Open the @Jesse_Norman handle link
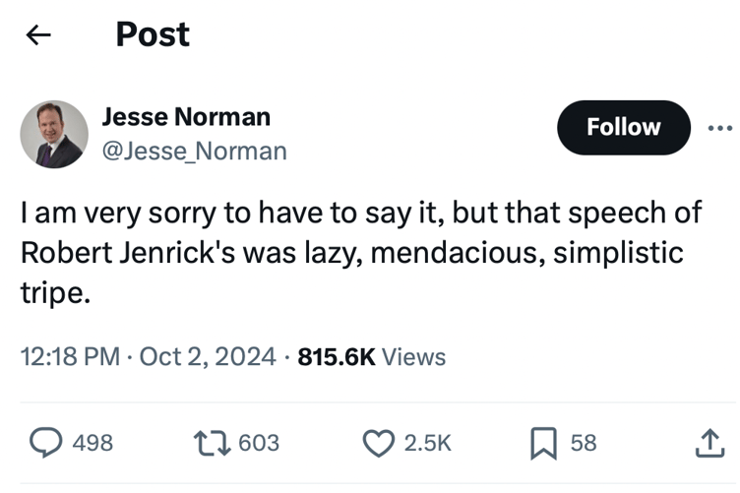 click(195, 151)
